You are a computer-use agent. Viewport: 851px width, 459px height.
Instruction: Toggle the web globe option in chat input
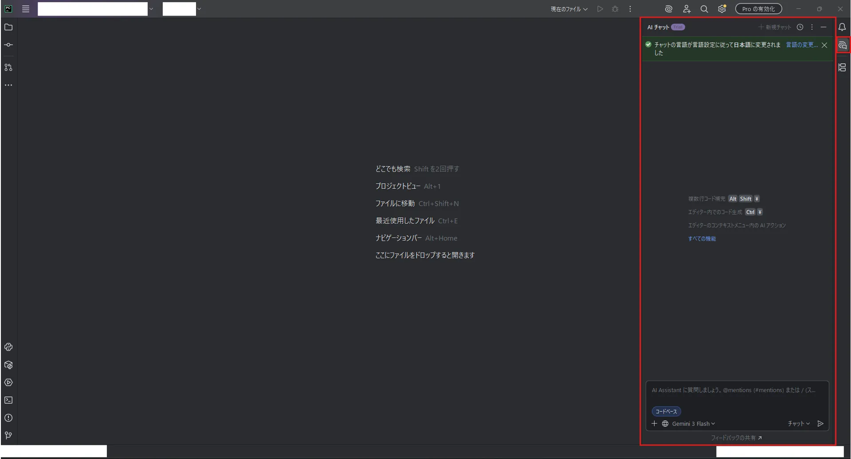coord(665,424)
